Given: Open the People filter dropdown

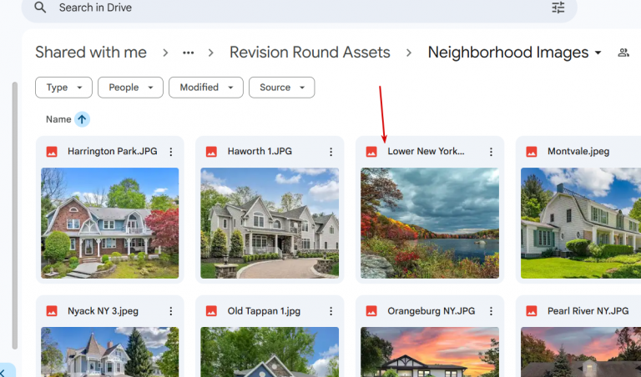Looking at the screenshot, I should (130, 88).
